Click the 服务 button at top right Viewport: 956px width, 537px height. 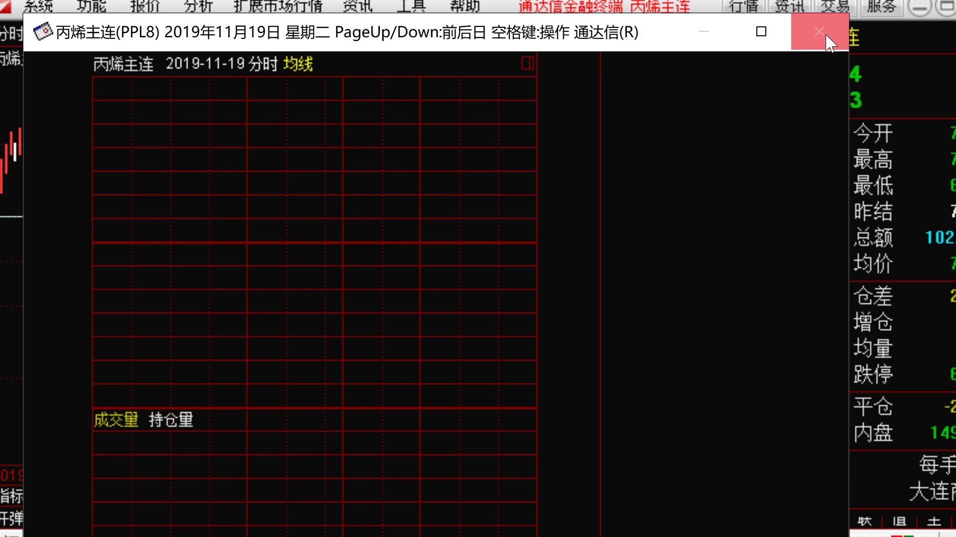click(x=881, y=5)
